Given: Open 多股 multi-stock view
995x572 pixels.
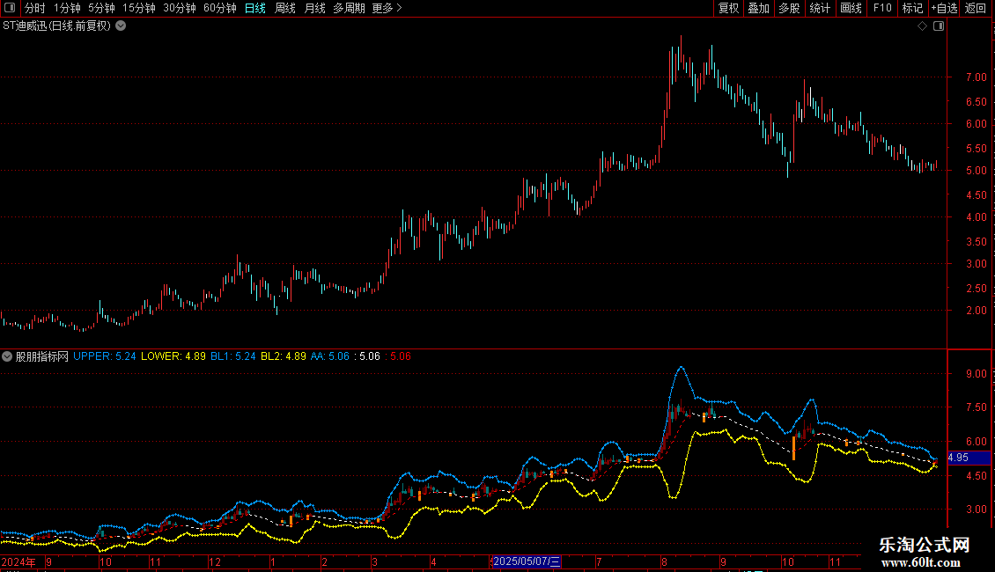Looking at the screenshot, I should [789, 8].
